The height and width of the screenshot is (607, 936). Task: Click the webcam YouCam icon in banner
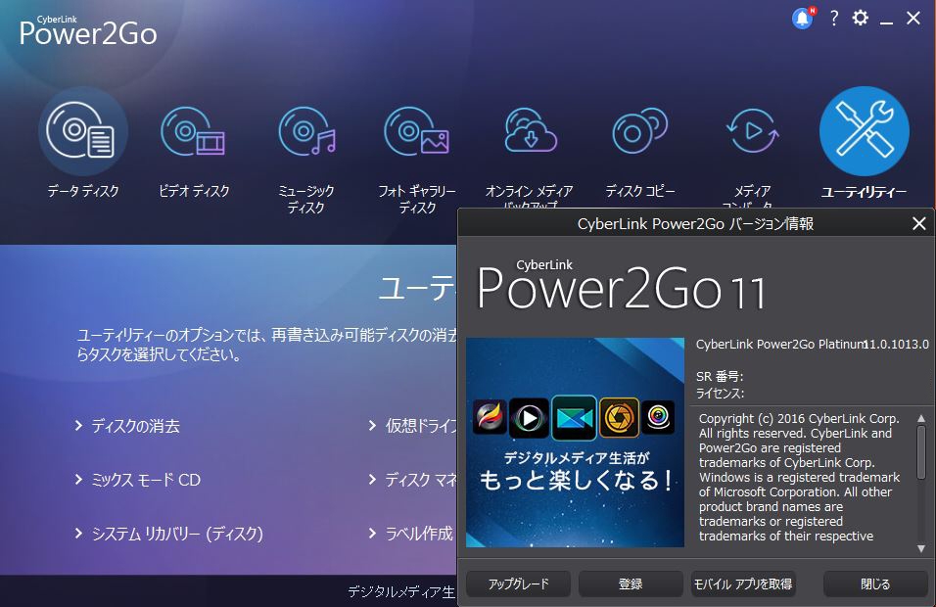(x=658, y=417)
